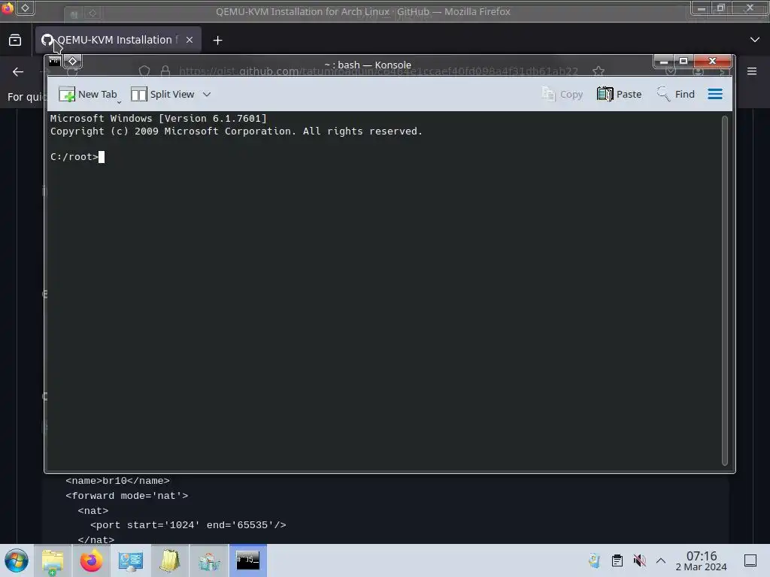Go back in Firefox
Viewport: 770px width, 577px height.
18,72
